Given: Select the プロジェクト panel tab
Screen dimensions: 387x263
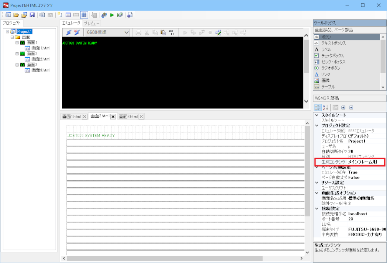Looking at the screenshot, I should (x=12, y=23).
